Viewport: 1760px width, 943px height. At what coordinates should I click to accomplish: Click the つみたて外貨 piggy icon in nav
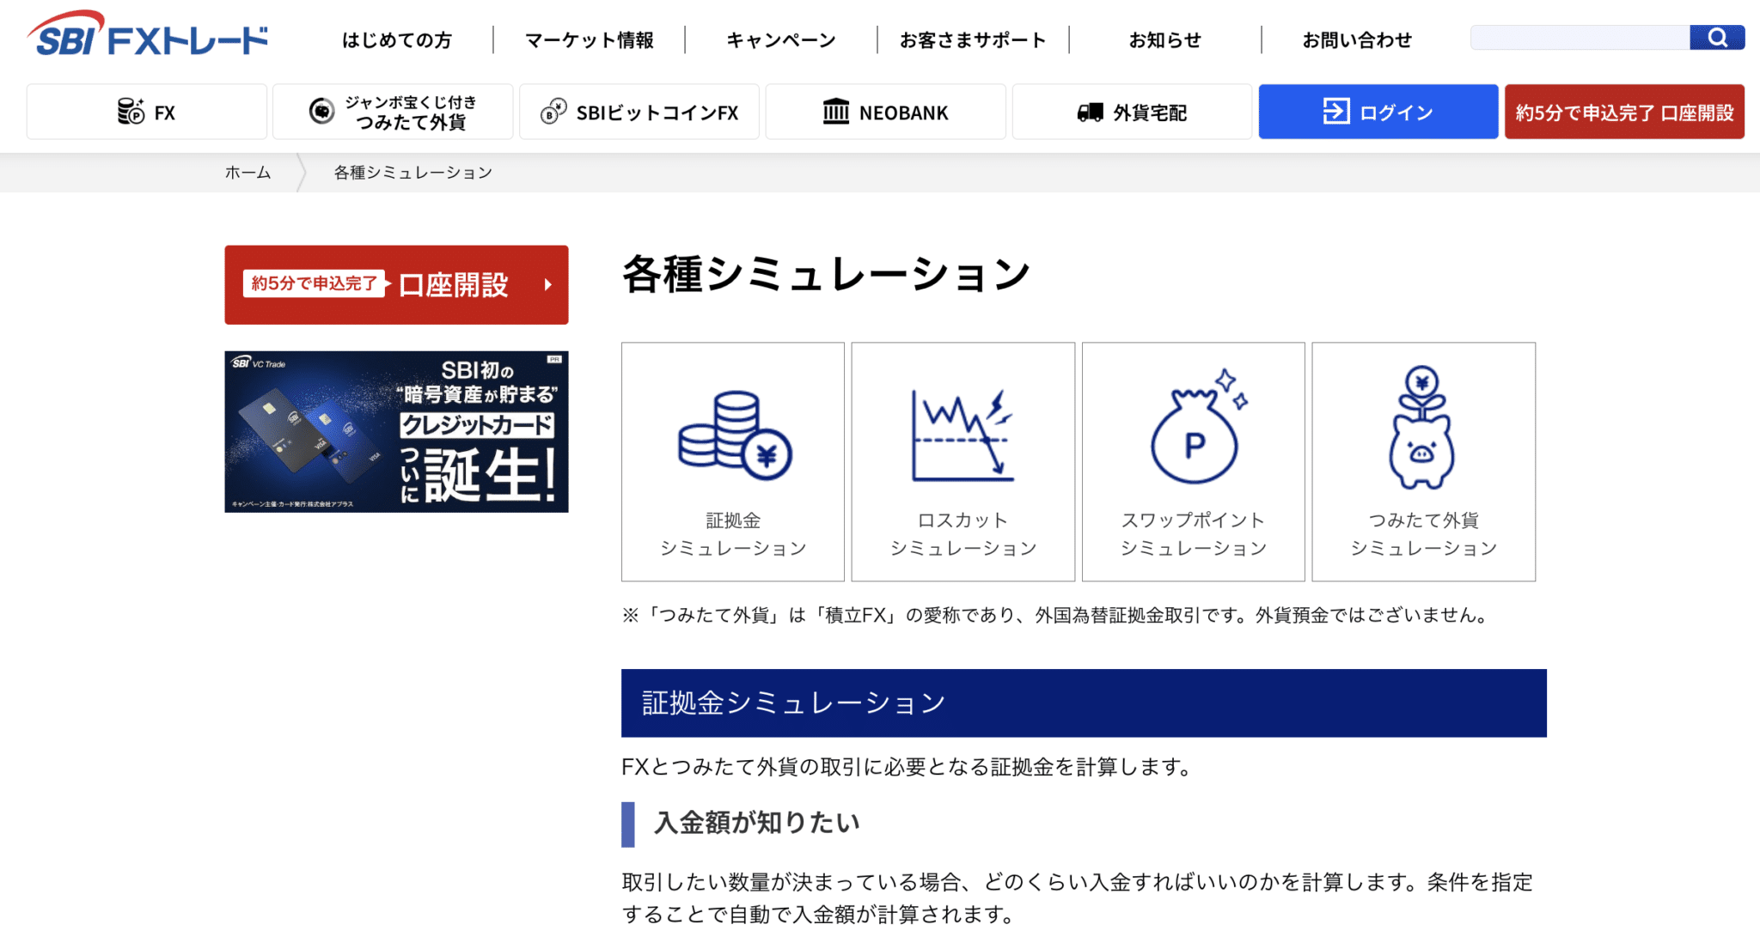pos(321,112)
